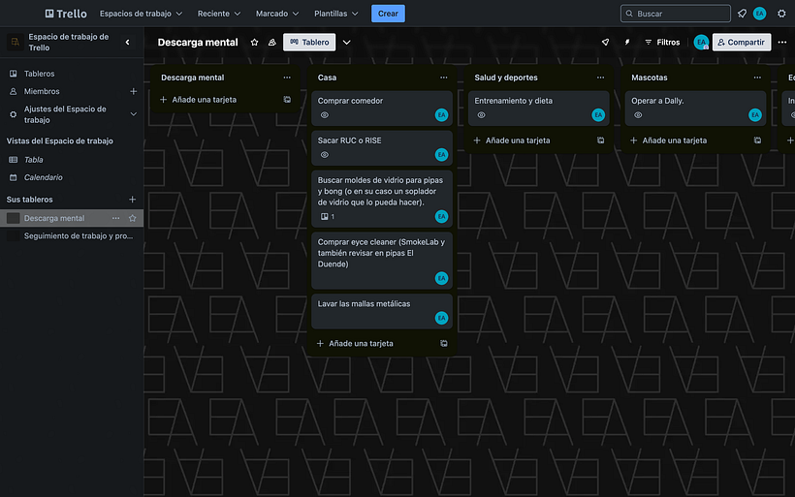Click member avatar on Comprar comedor card
Viewport: 795px width, 497px height.
click(x=441, y=115)
